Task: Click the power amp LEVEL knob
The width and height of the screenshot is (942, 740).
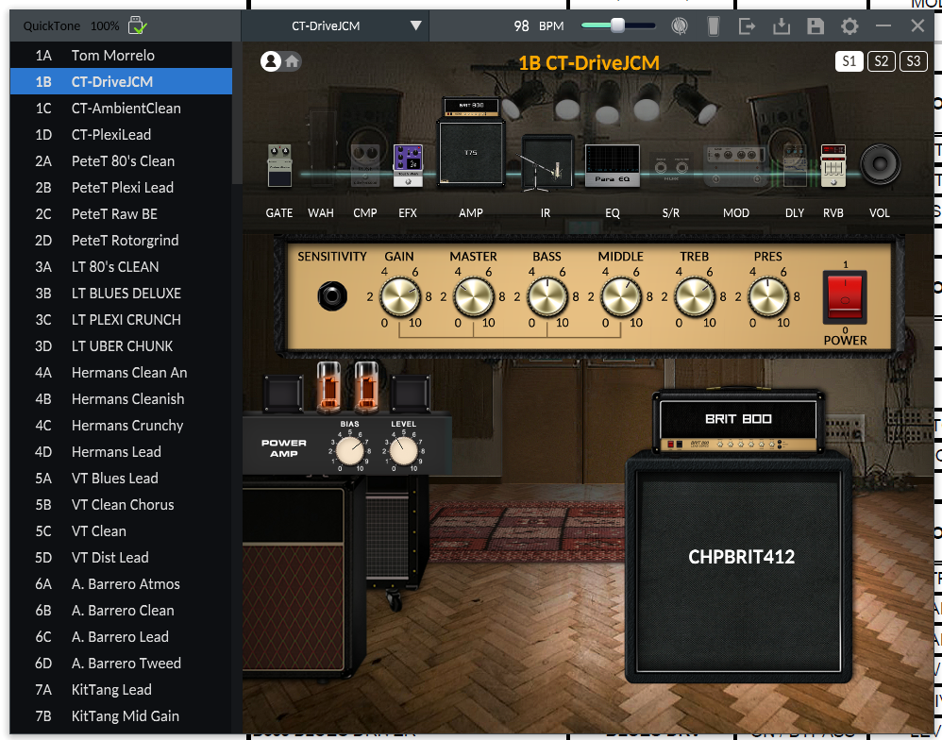Action: tap(404, 451)
